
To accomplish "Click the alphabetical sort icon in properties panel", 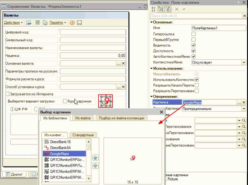I will pyautogui.click(x=153, y=9).
